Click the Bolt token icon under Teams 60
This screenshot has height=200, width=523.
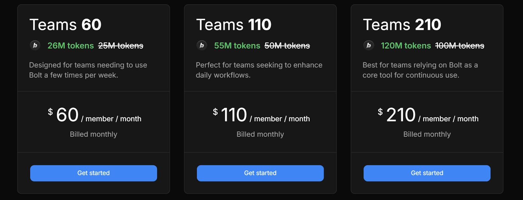point(35,45)
